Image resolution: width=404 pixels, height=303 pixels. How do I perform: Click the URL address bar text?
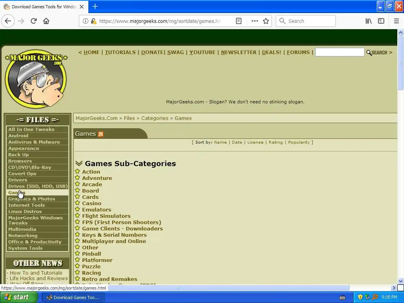pos(160,21)
